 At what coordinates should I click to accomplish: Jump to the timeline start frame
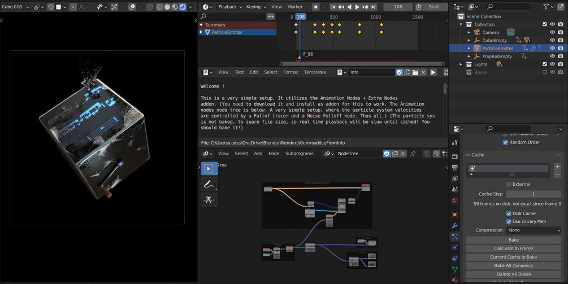coord(333,7)
